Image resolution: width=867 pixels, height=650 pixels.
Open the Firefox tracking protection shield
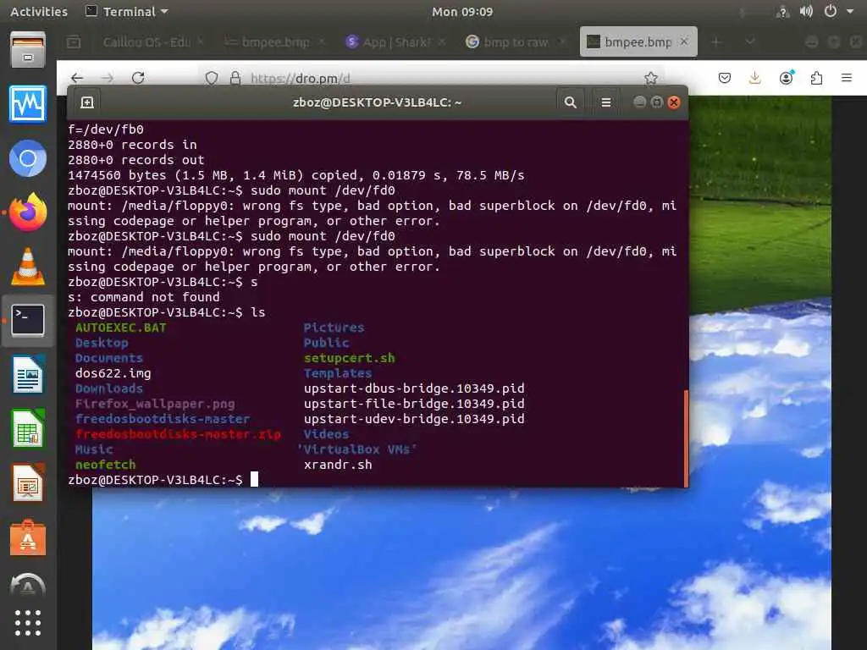(211, 79)
